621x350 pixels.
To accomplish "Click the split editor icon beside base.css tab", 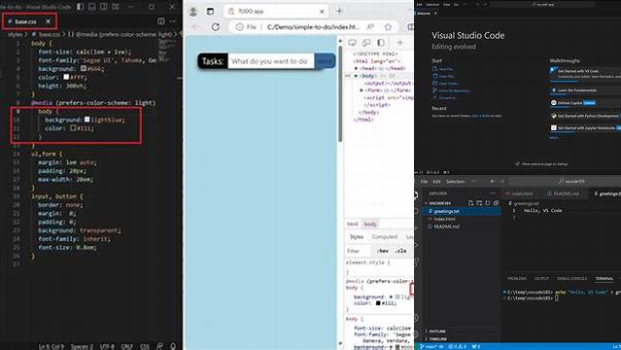I will click(160, 21).
